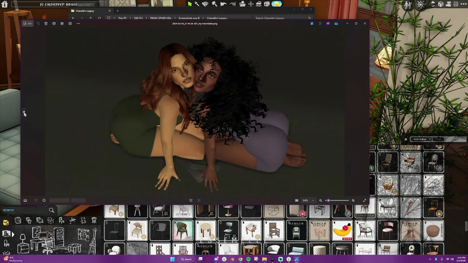Click the back arrow in File Explorer
This screenshot has height=263, width=468.
pos(73,18)
